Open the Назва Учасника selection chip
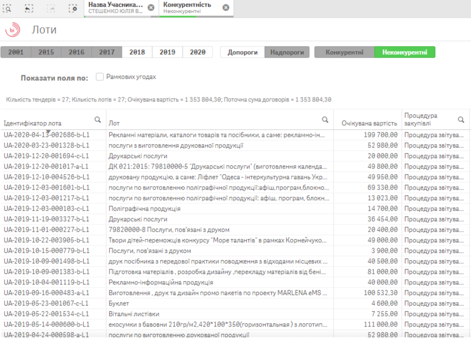Screen dimensions: 471x342 115,8
